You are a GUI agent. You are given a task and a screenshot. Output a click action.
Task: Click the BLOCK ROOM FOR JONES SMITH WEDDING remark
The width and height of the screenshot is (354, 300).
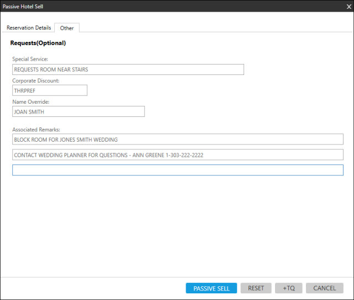click(177, 140)
